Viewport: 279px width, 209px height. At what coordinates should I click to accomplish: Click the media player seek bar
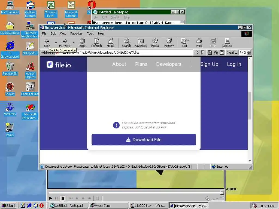point(135,192)
